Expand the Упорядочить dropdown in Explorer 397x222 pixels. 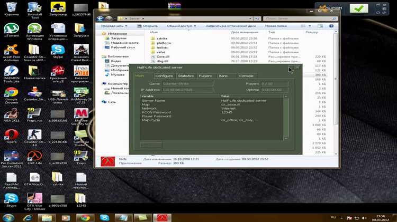(114, 26)
